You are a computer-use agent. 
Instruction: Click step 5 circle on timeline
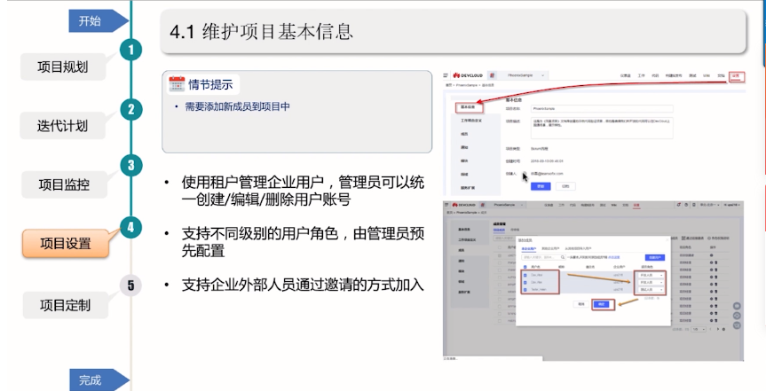click(130, 285)
